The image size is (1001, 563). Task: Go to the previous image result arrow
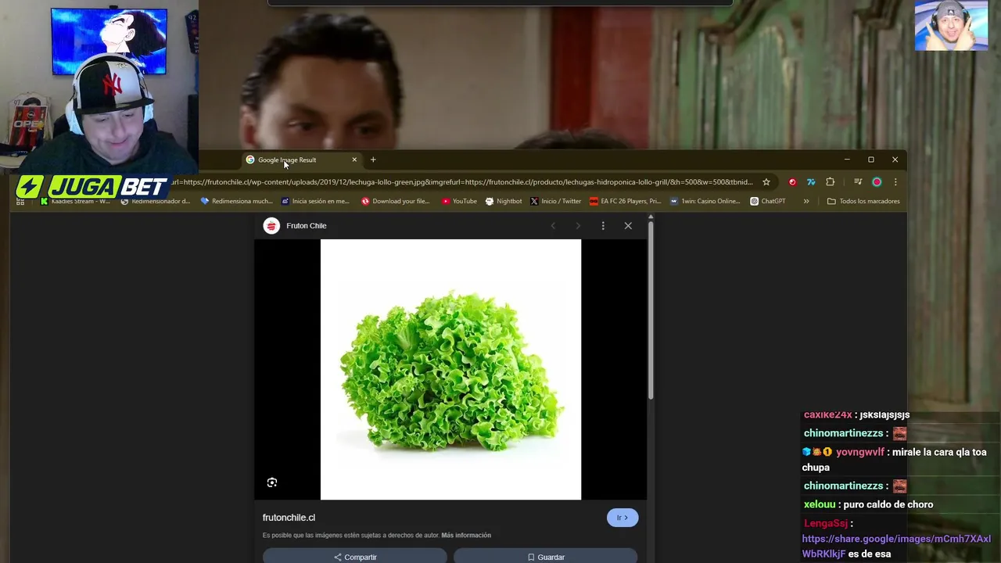tap(553, 226)
